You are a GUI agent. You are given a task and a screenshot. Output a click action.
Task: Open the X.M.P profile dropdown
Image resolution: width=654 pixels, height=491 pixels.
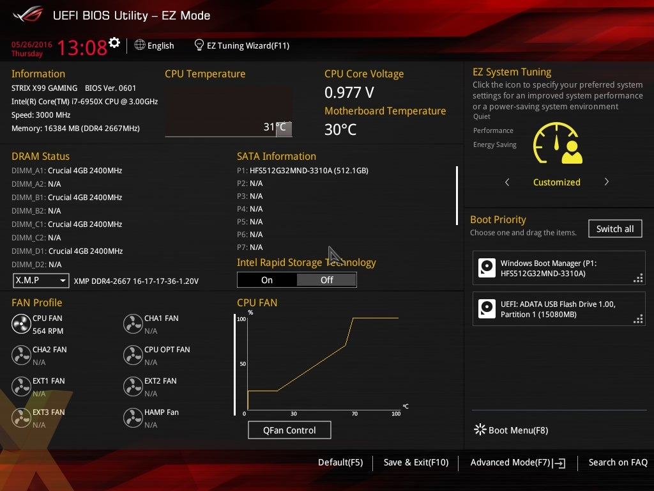tap(41, 281)
